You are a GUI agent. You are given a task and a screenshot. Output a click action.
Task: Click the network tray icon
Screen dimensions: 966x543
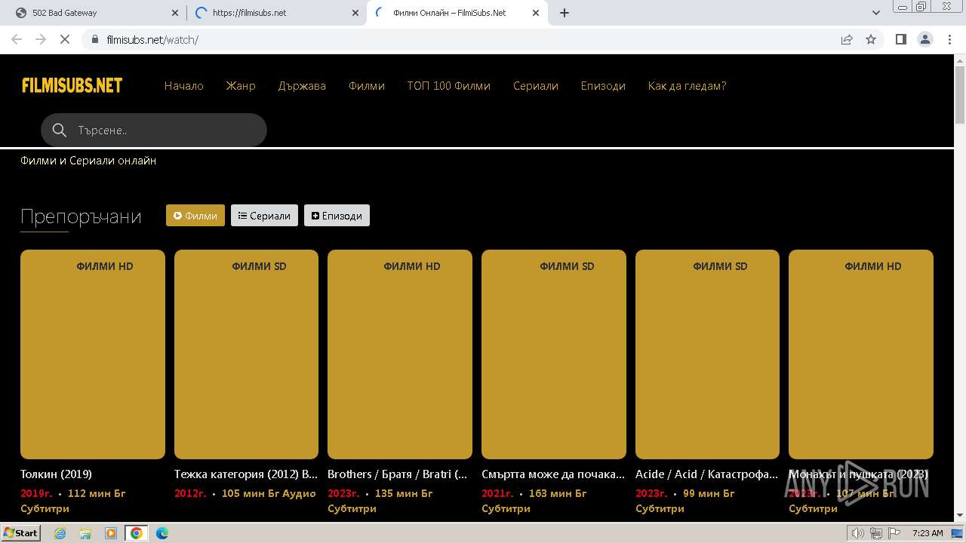(x=875, y=533)
